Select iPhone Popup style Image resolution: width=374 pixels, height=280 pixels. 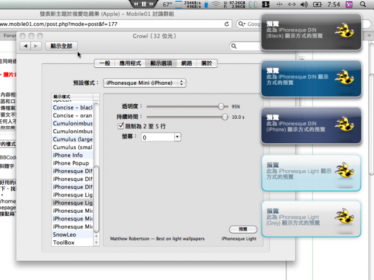72,163
